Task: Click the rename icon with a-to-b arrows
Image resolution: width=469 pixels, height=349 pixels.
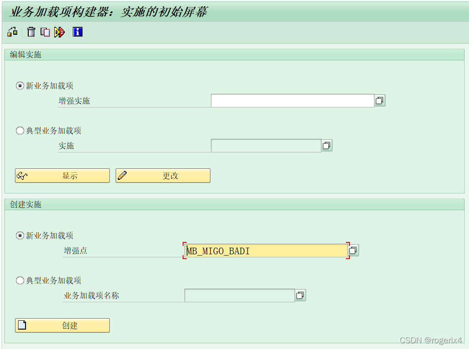Action: tap(60, 32)
